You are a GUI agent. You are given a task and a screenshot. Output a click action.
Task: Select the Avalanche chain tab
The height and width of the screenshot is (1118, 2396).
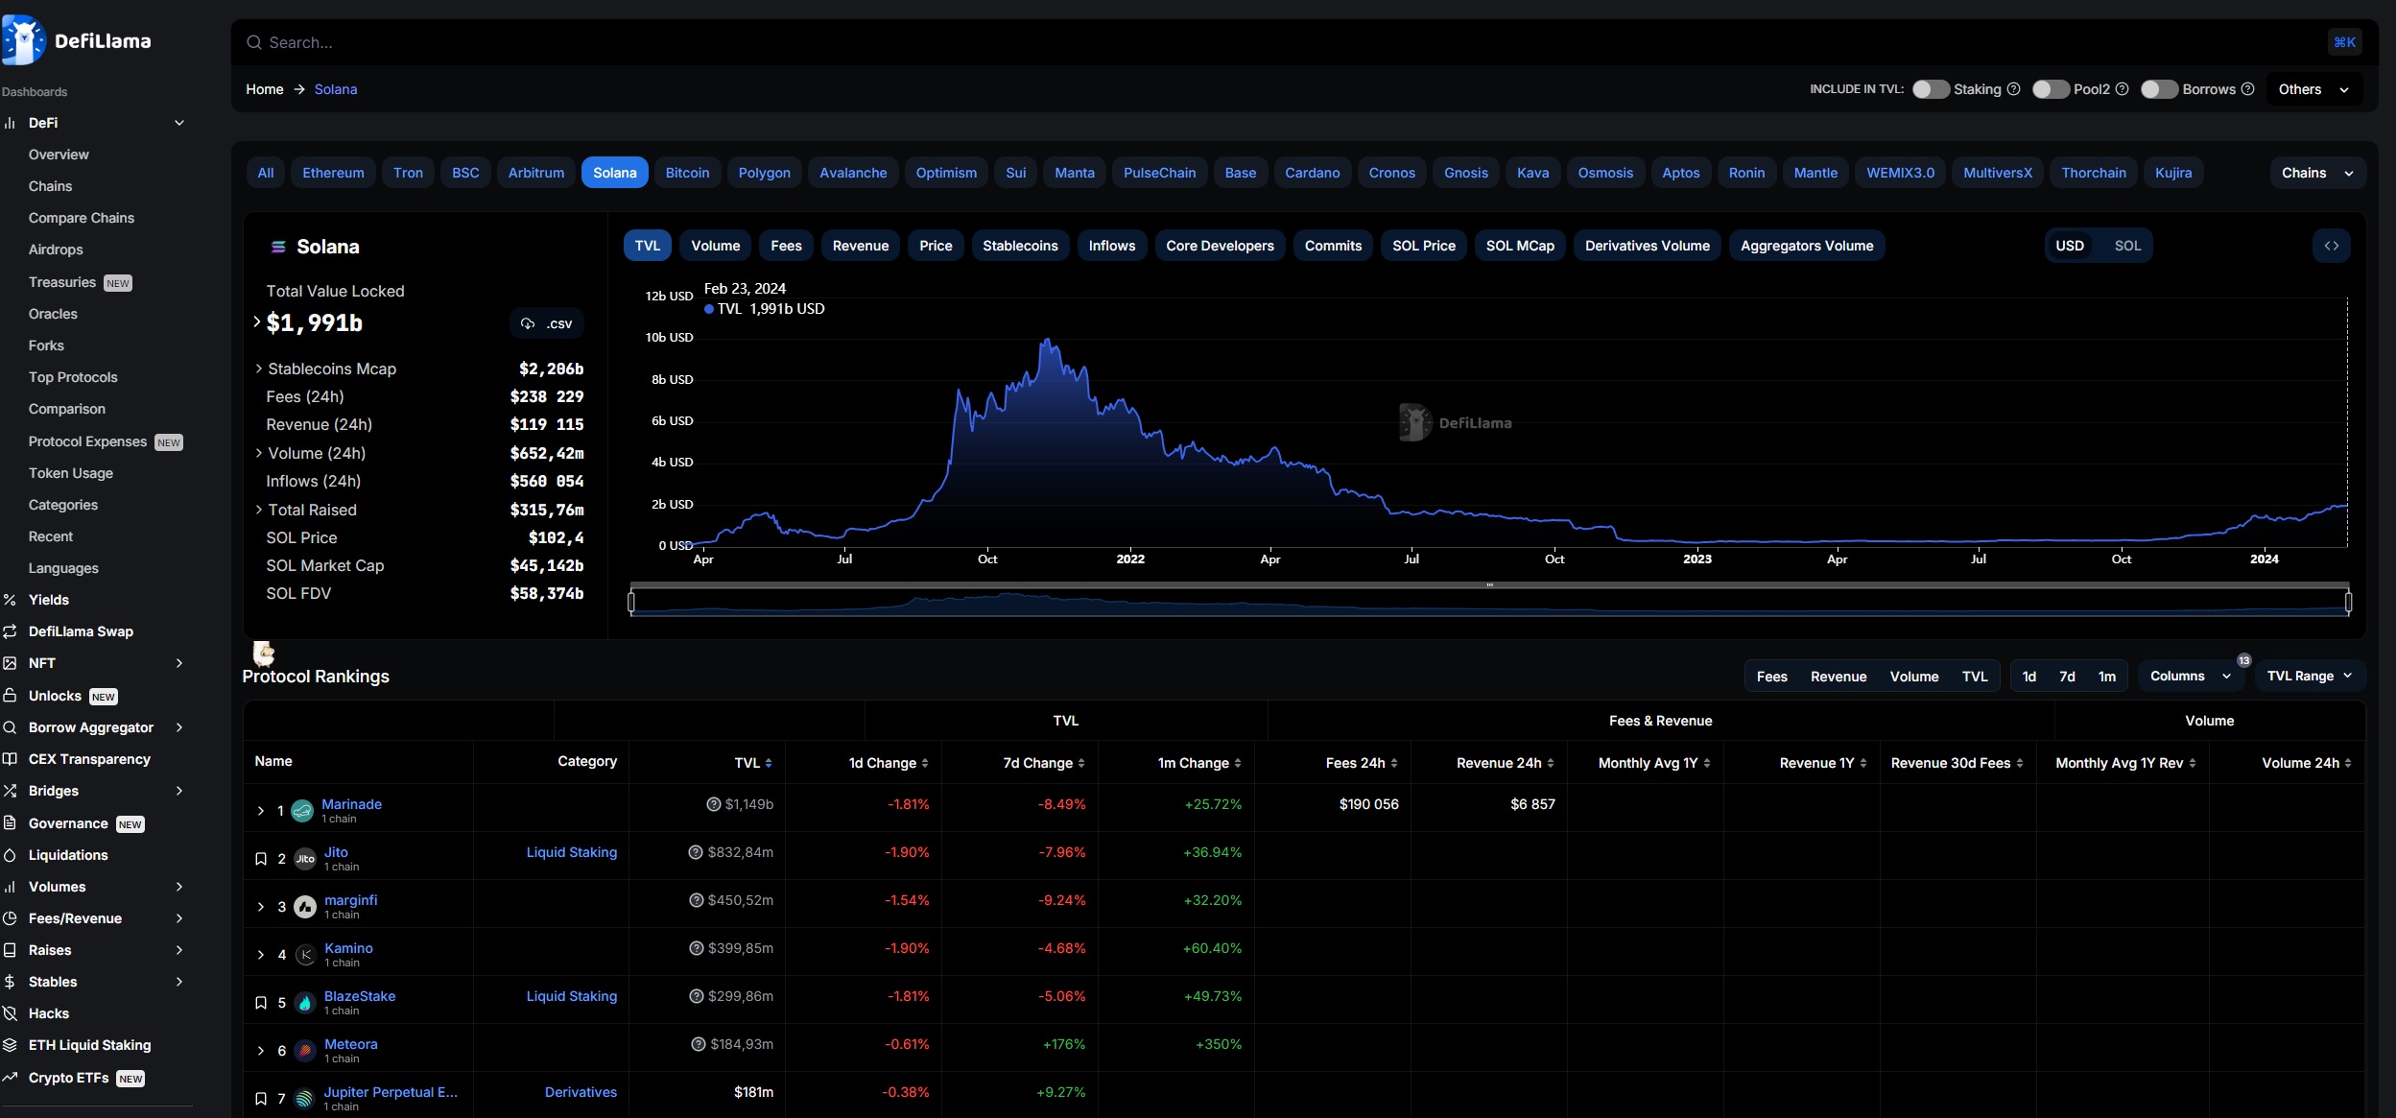[853, 173]
